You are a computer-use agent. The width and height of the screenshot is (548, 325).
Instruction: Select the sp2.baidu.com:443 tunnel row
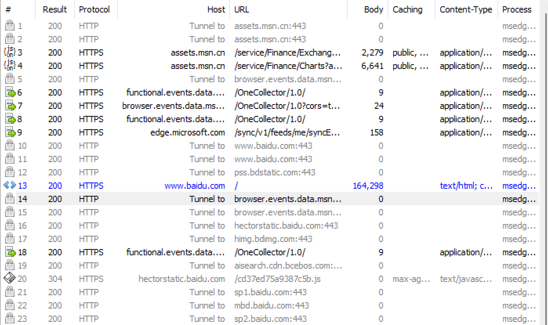pyautogui.click(x=270, y=319)
